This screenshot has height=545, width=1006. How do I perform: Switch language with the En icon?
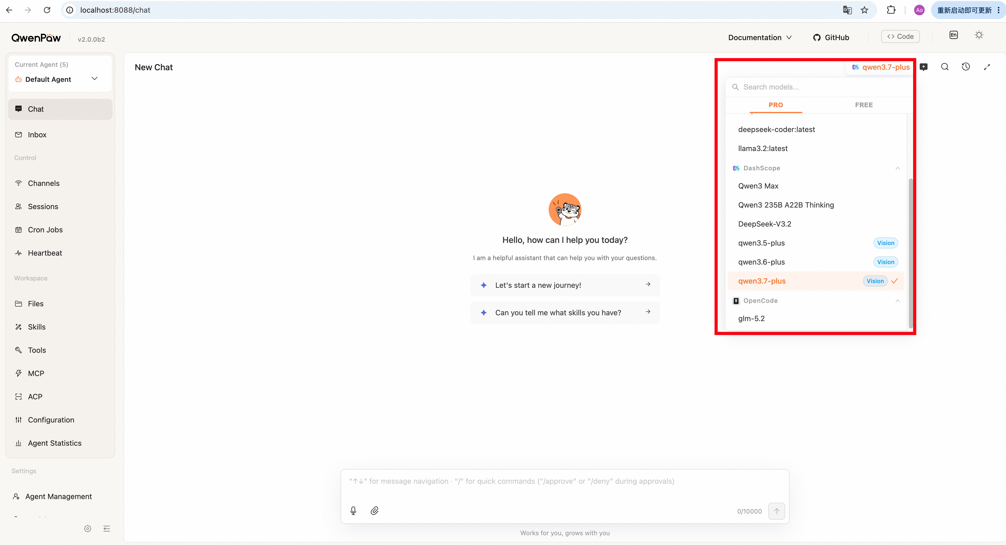pos(954,35)
